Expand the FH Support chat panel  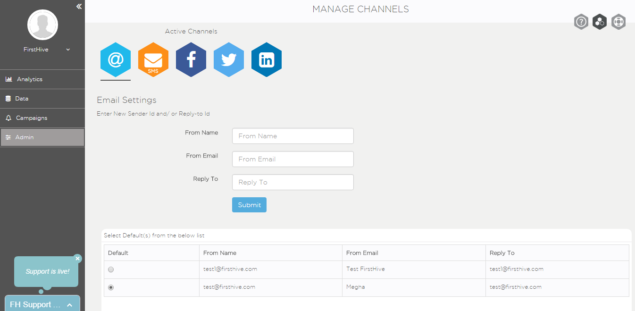tap(42, 304)
